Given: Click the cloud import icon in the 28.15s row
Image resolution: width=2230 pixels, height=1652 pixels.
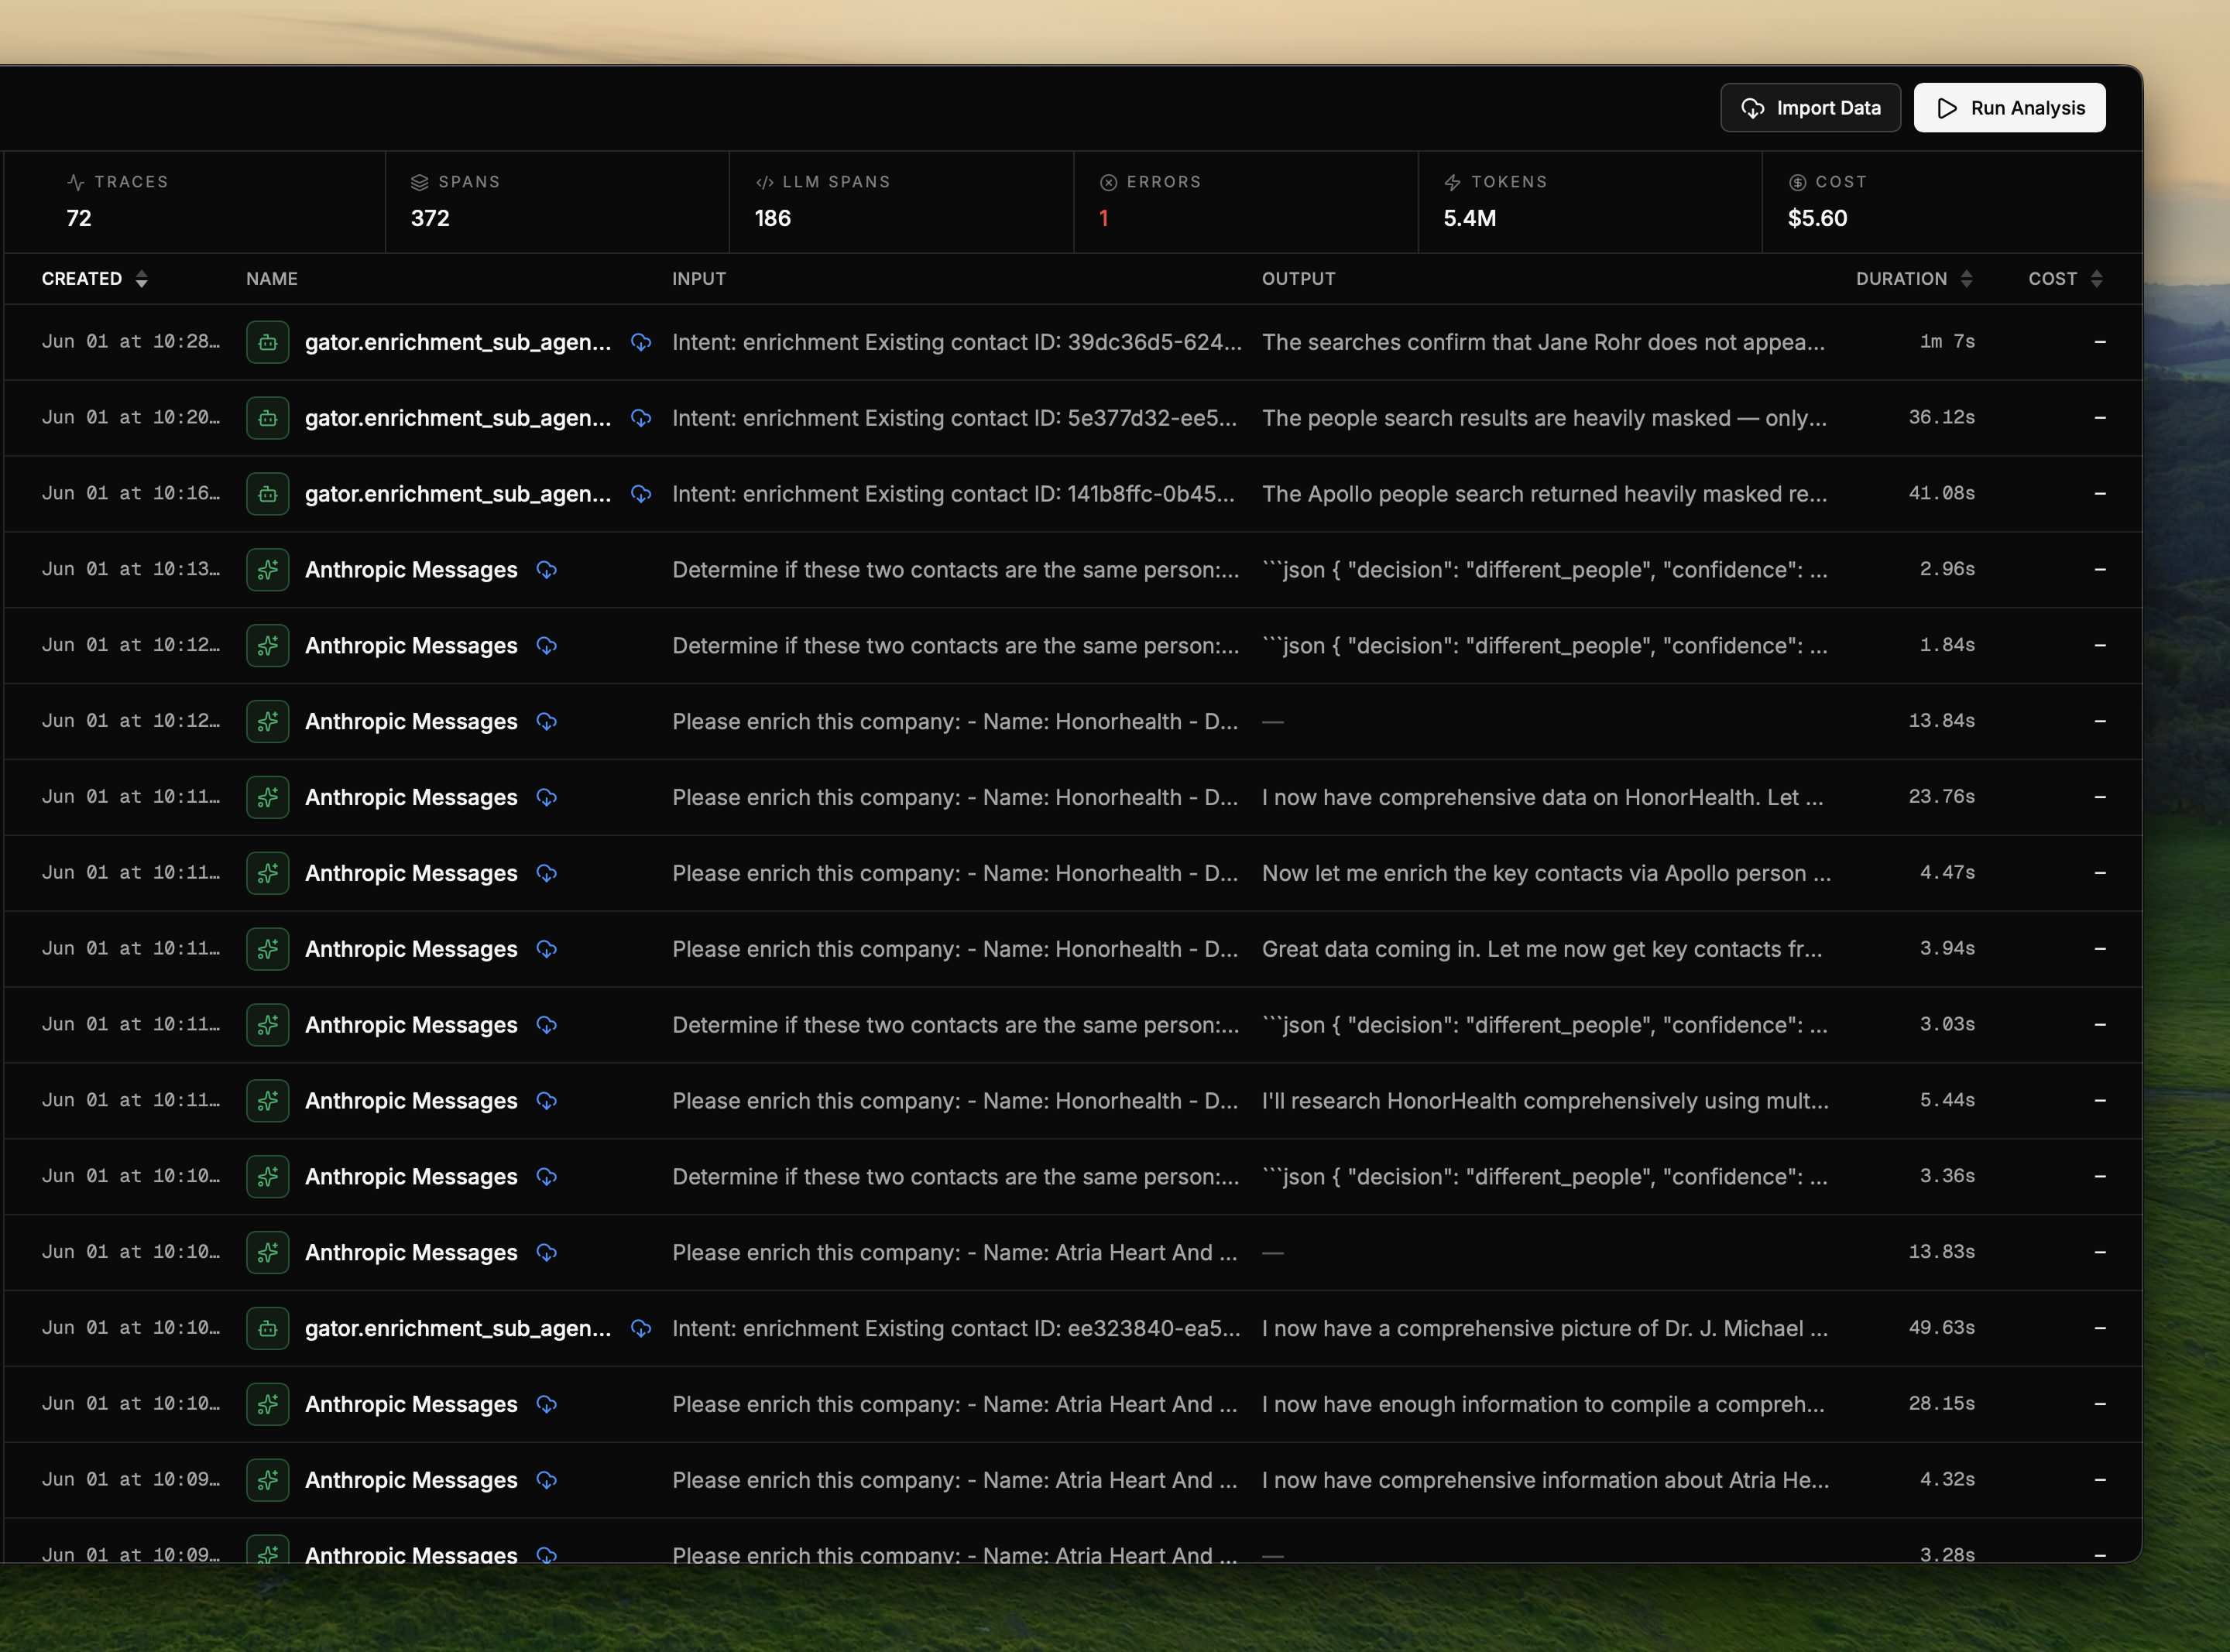Looking at the screenshot, I should pyautogui.click(x=546, y=1404).
